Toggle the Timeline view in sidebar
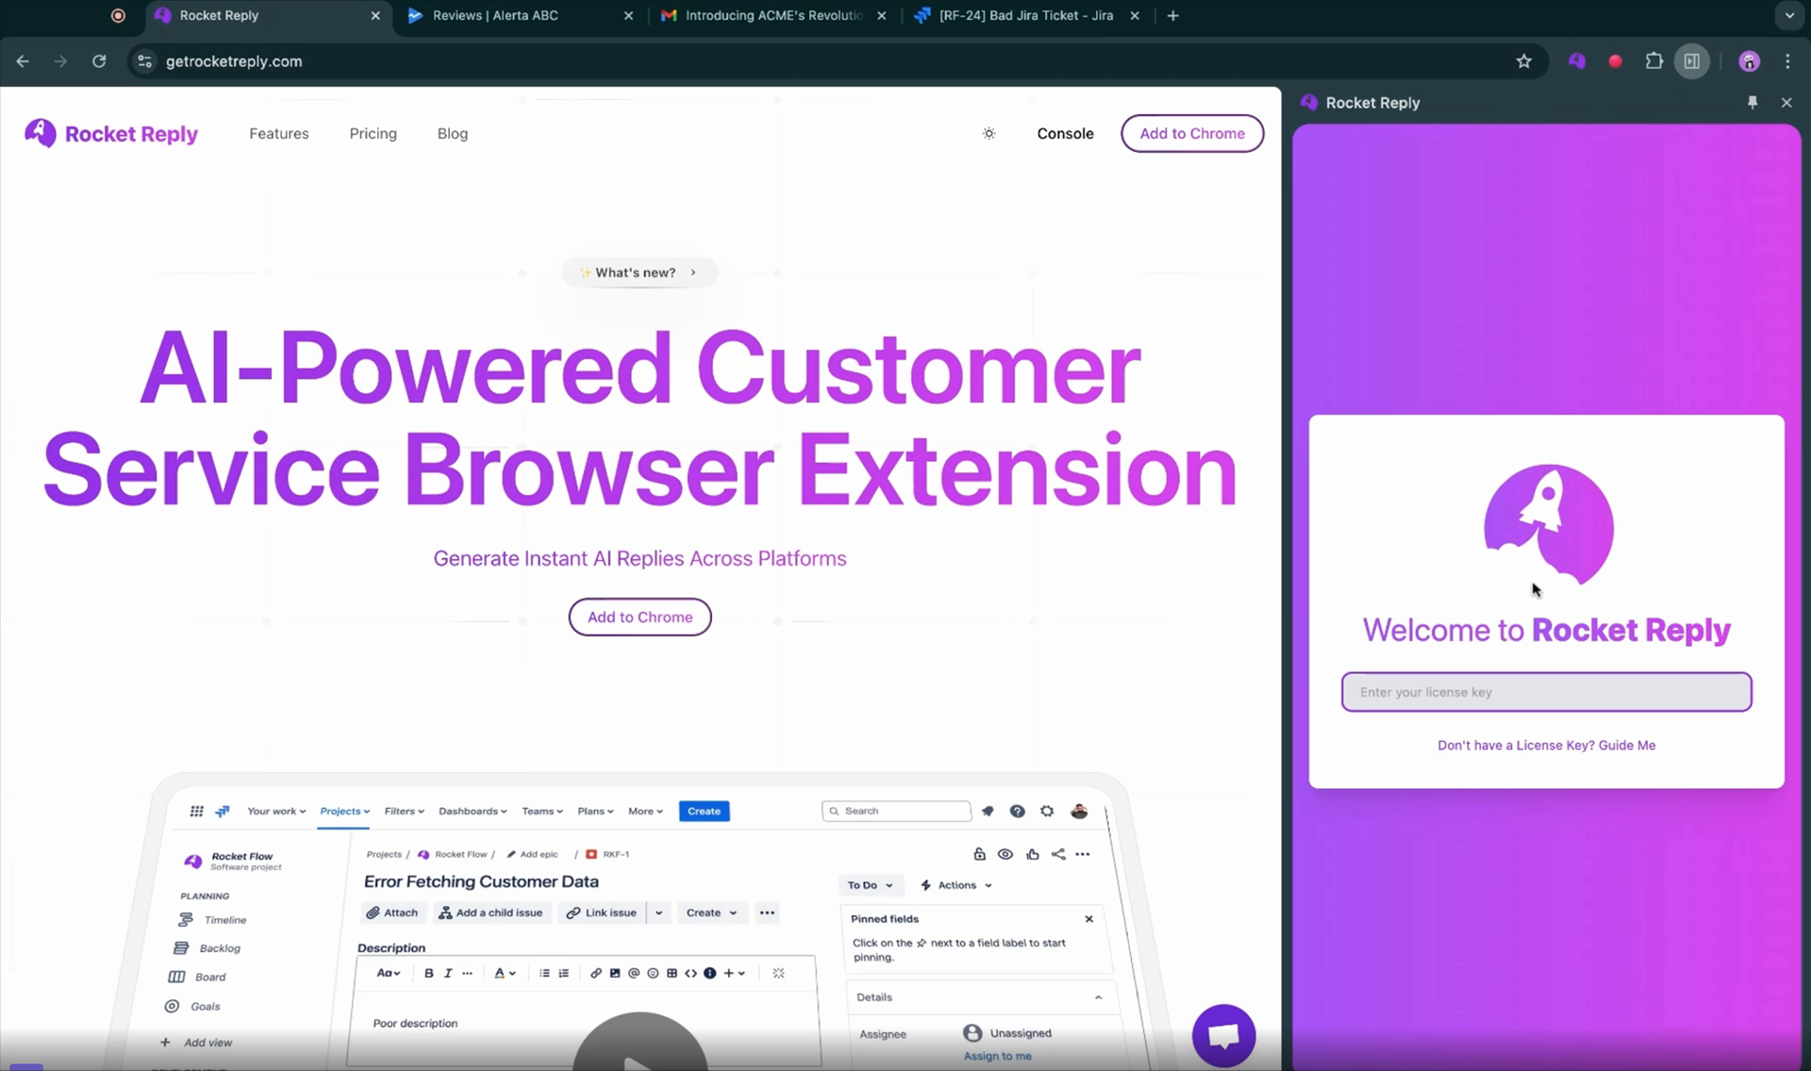 click(x=224, y=918)
